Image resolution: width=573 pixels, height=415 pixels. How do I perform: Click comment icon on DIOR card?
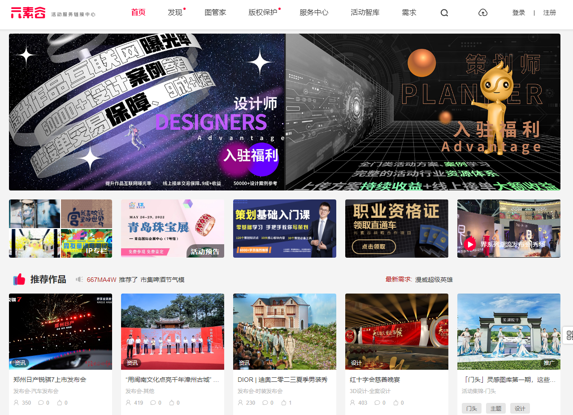click(x=265, y=402)
